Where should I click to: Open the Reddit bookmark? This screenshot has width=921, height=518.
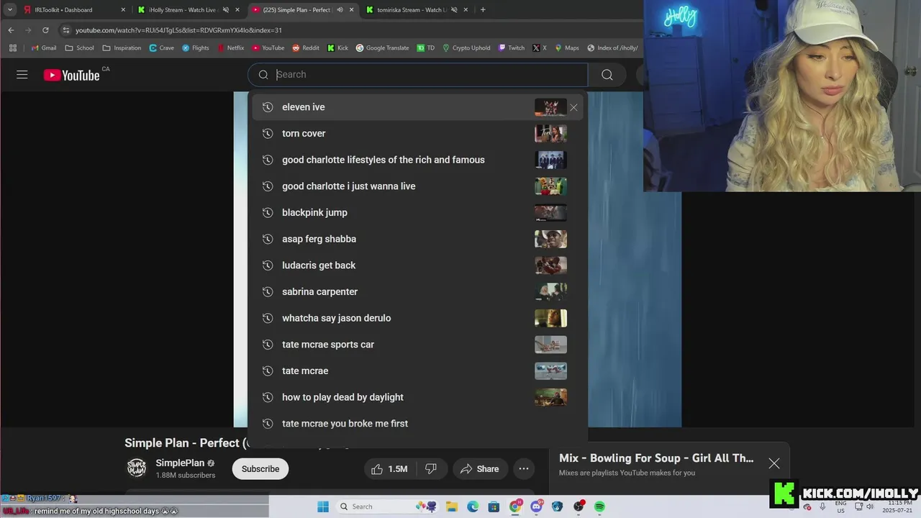click(x=306, y=48)
